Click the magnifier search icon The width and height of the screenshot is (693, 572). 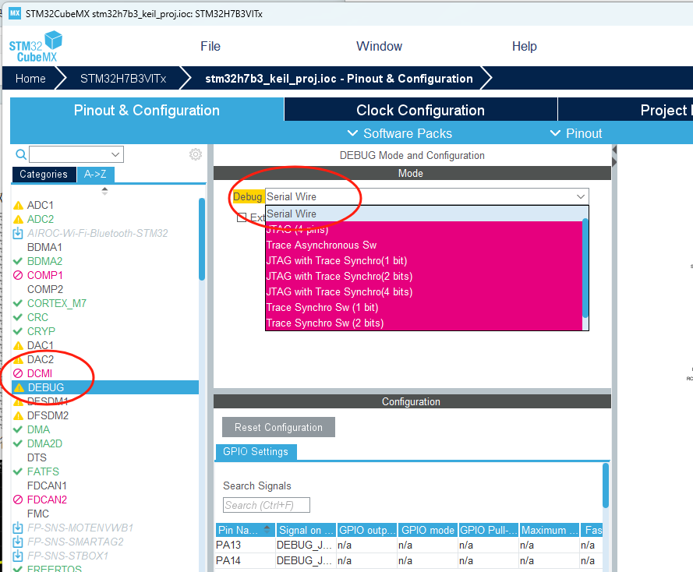click(x=21, y=154)
